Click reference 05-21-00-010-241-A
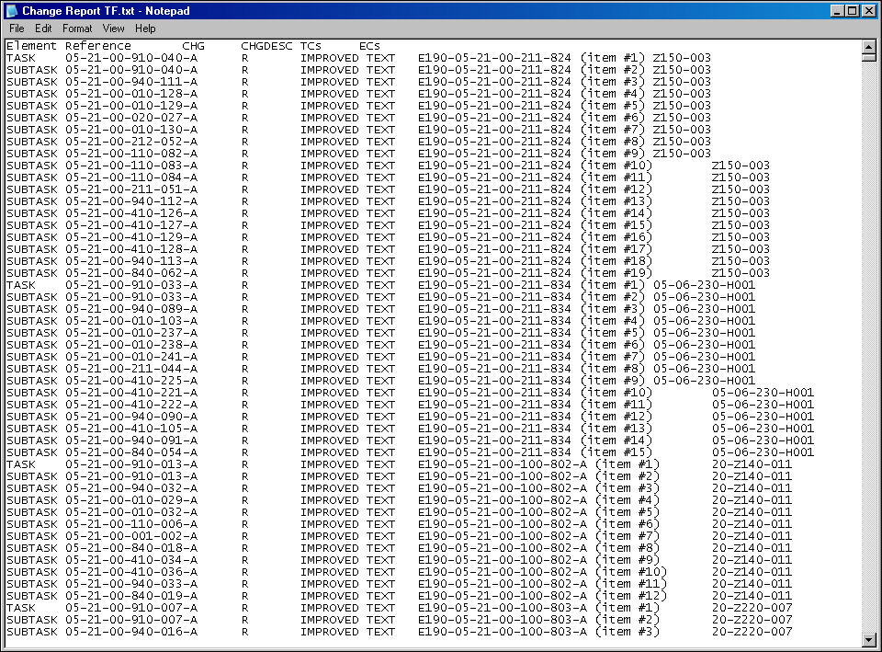Screen dimensions: 882x652 coord(131,357)
